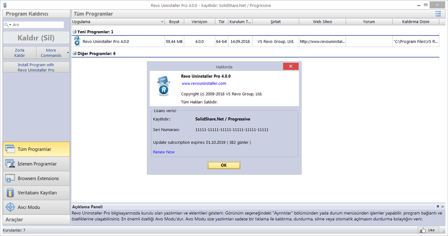Click the İzlenen Programlar sidebar icon
This screenshot has width=448, height=236.
(10, 164)
